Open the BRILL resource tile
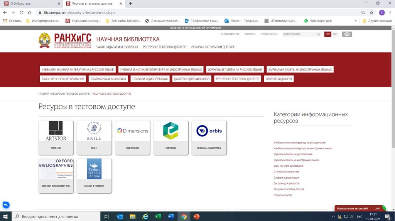Screen dimensions: 395x221 tap(94, 137)
